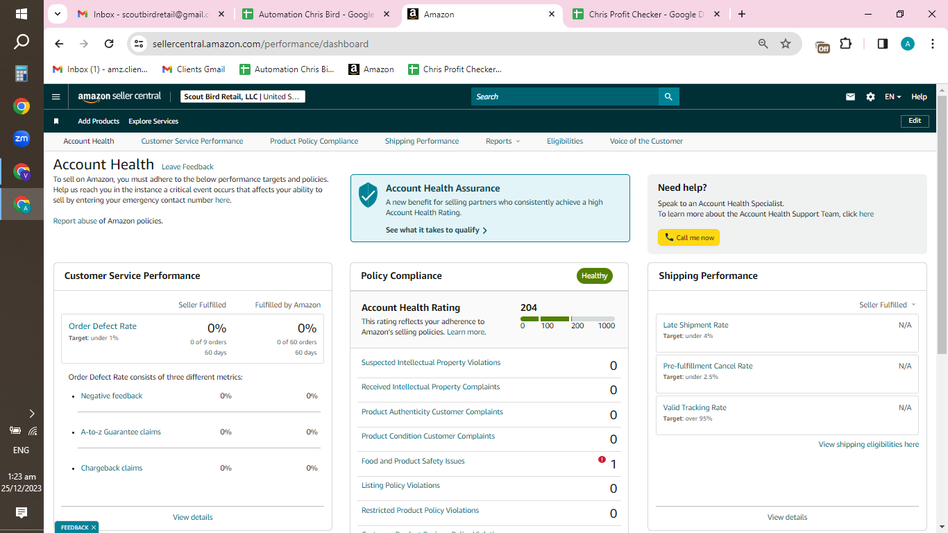Open the Chargeback claims link
Viewport: 948px width, 533px height.
tap(112, 468)
